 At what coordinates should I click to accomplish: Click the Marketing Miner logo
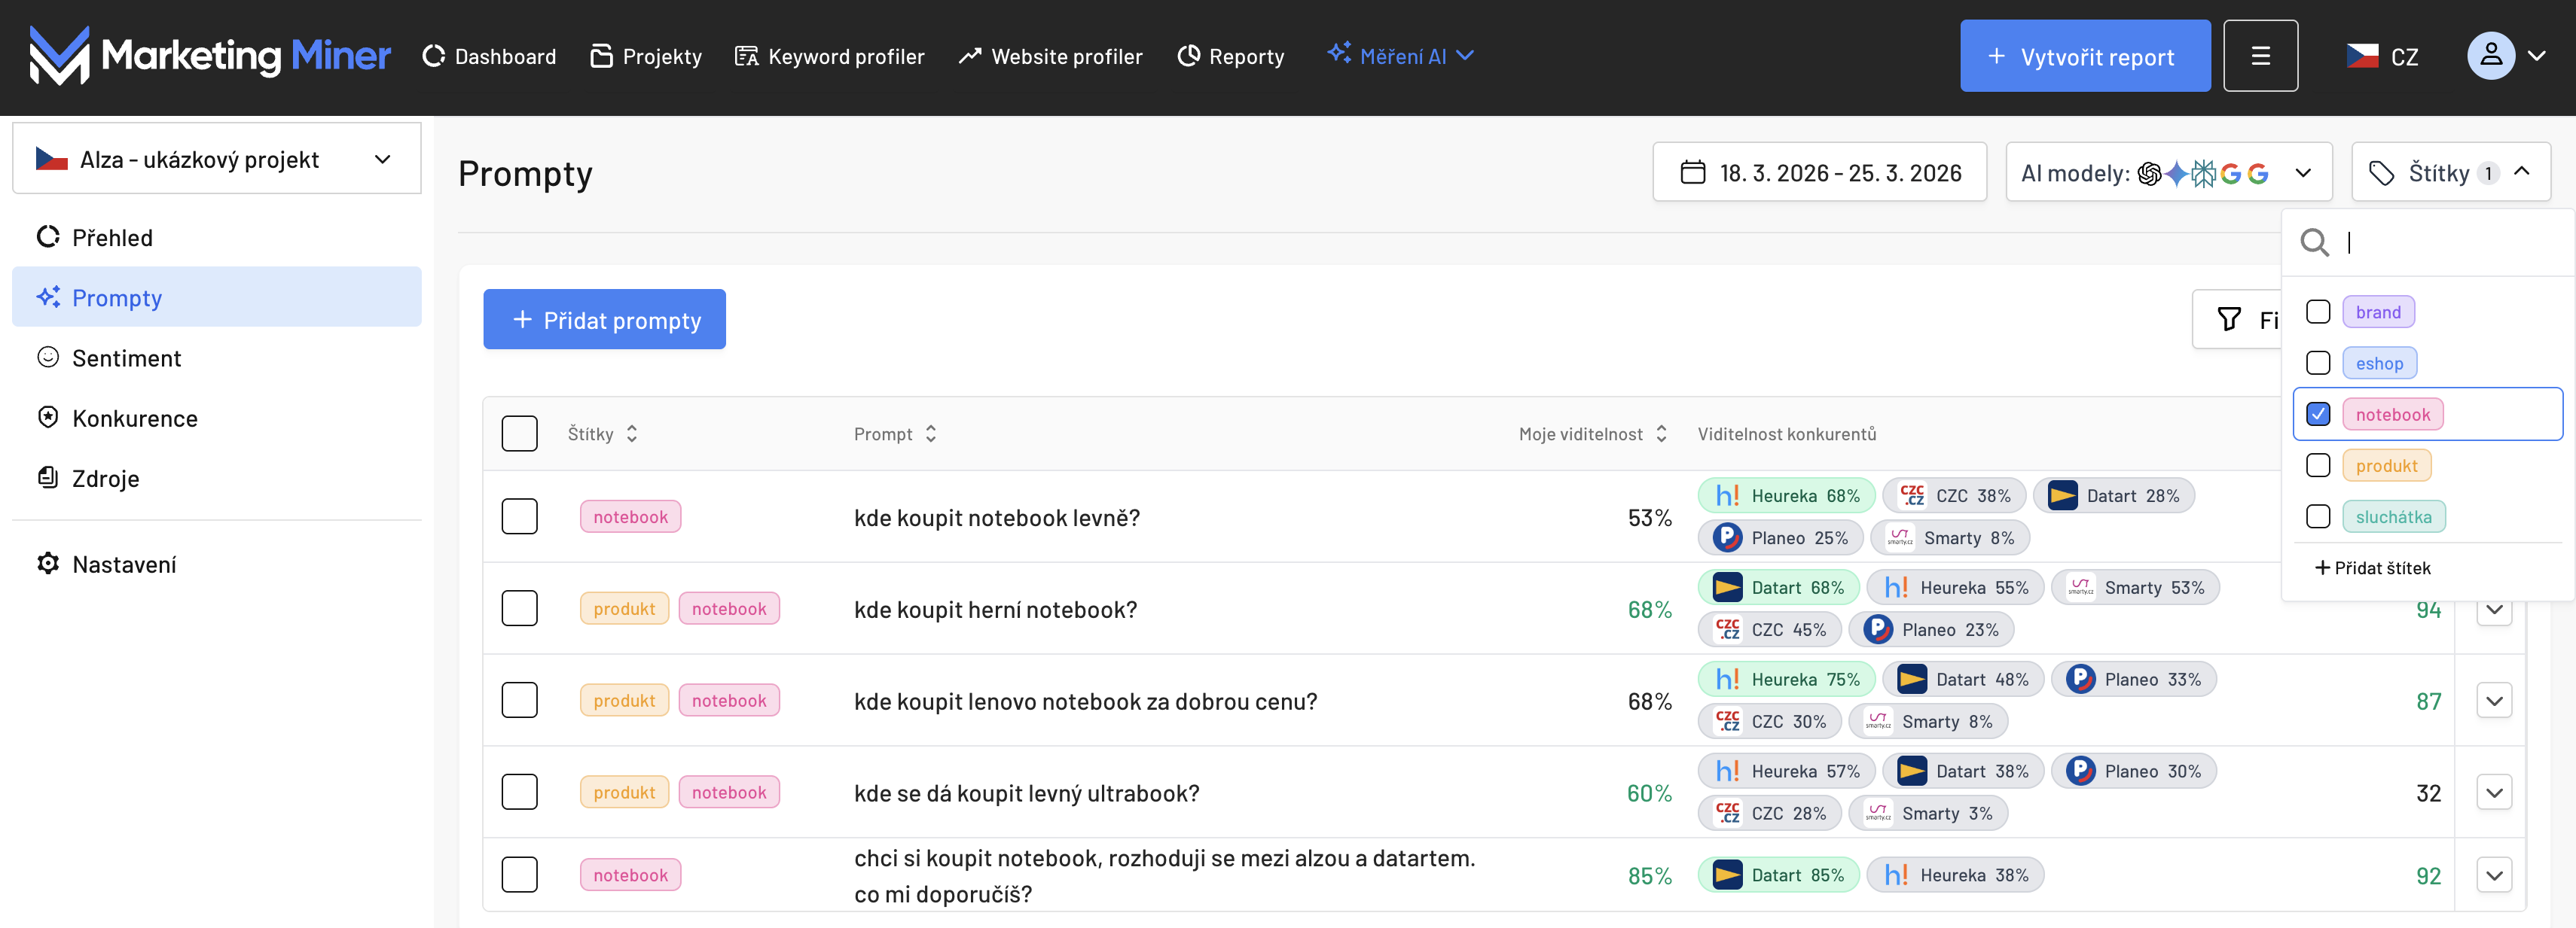click(x=209, y=56)
